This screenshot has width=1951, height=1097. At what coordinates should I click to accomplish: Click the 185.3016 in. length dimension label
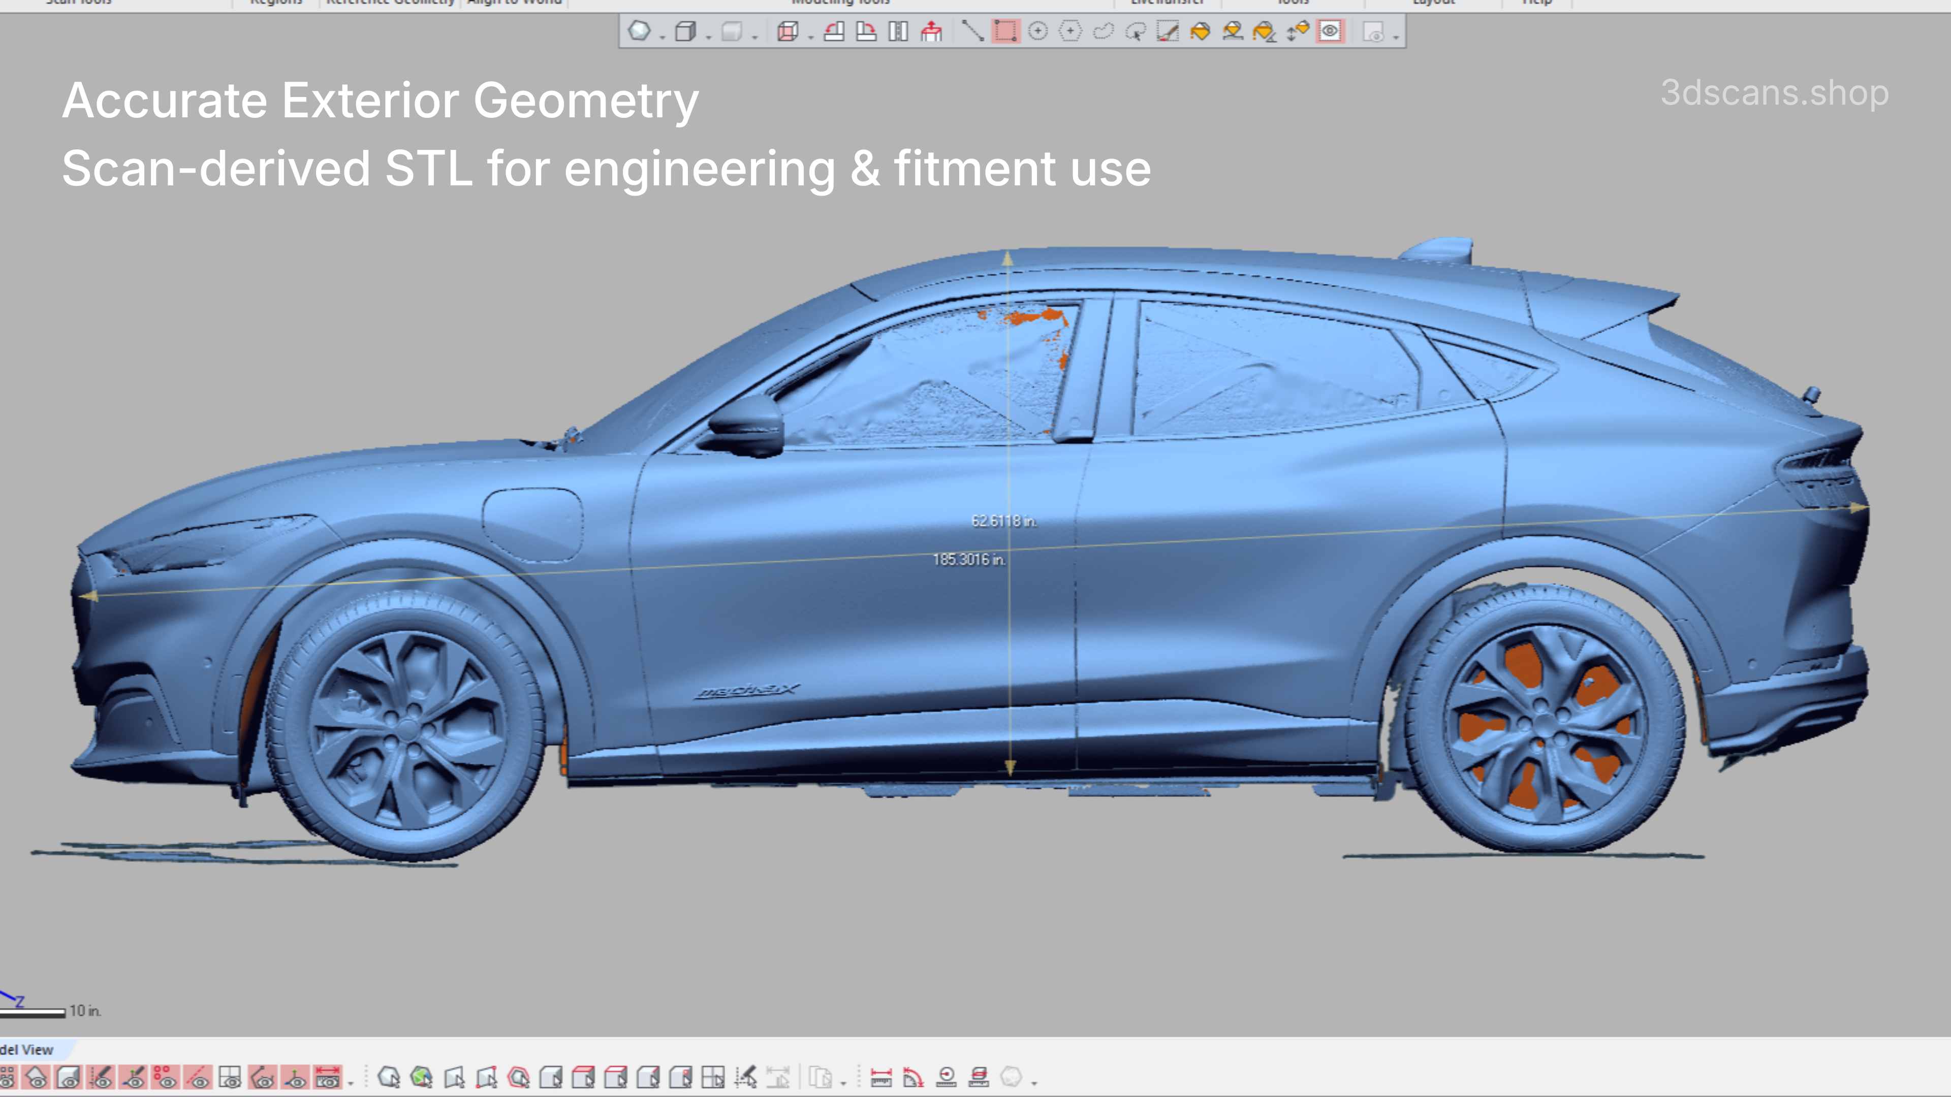(969, 560)
